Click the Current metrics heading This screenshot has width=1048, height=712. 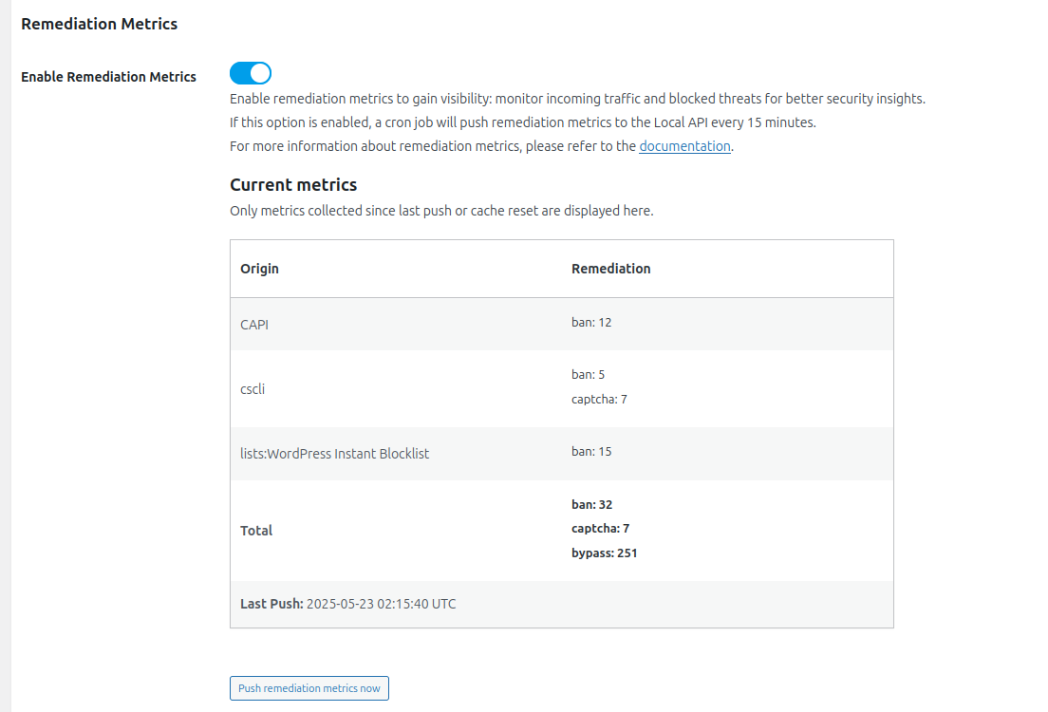[293, 185]
